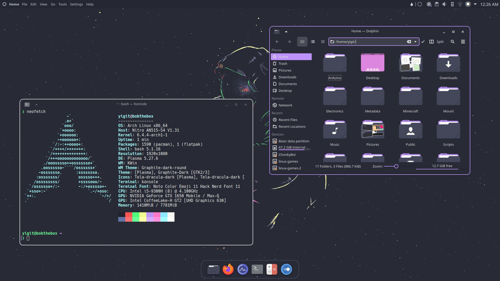The height and width of the screenshot is (281, 500).
Task: Select Home in Places panel
Action: (291, 57)
